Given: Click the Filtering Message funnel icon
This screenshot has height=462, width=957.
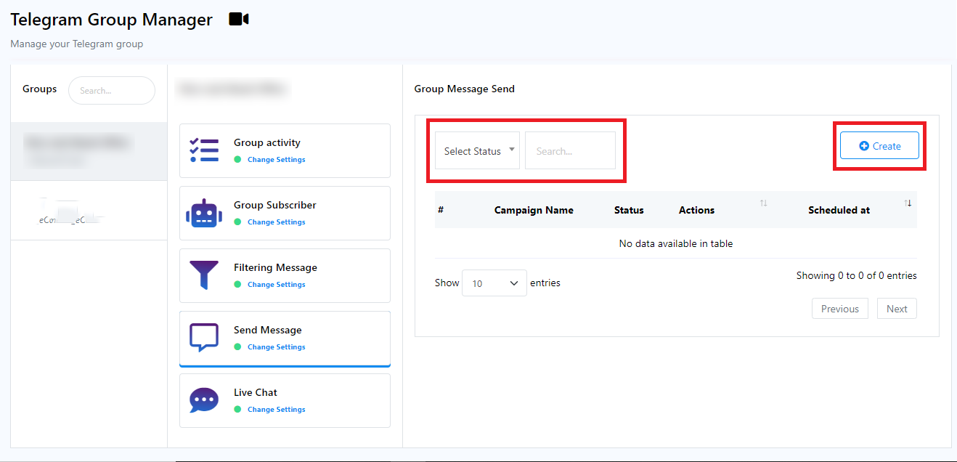Looking at the screenshot, I should click(204, 275).
